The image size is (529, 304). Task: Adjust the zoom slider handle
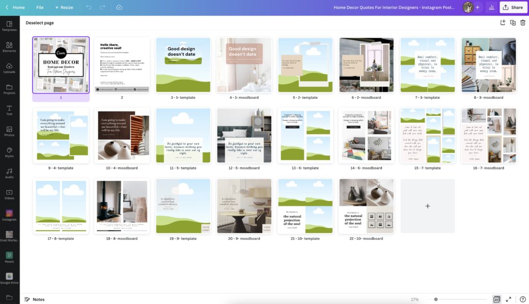pyautogui.click(x=436, y=299)
